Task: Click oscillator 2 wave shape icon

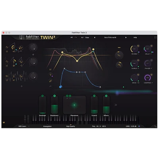Action: 21,62
